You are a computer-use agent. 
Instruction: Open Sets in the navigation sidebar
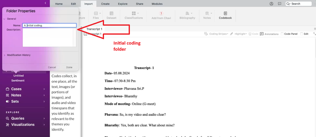[x=15, y=101]
